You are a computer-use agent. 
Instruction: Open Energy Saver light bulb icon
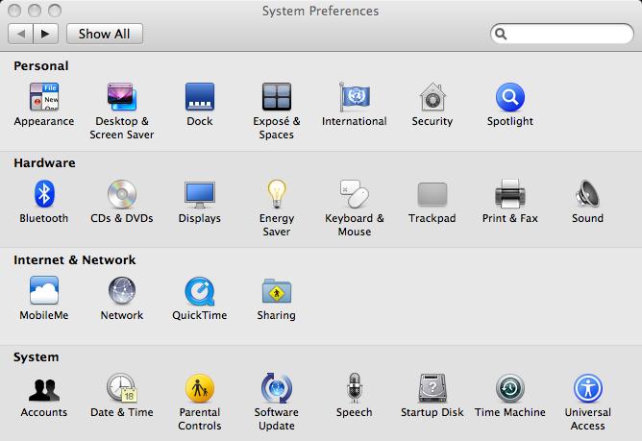click(277, 194)
